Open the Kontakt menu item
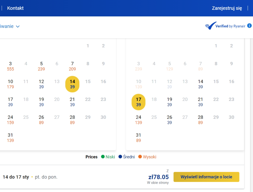The height and width of the screenshot is (192, 253). 15,8
